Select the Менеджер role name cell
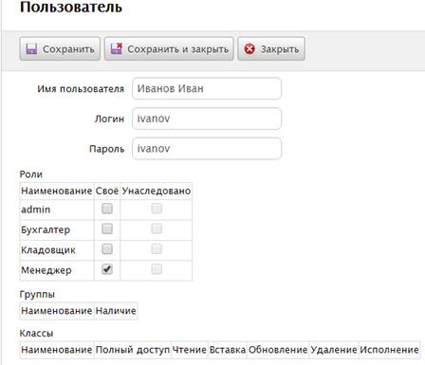Viewport: 425px width, 365px height. [x=57, y=270]
